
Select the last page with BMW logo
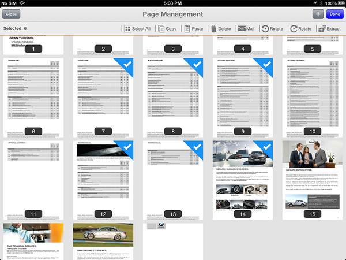pyautogui.click(x=173, y=242)
